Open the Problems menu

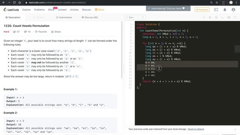click(39, 10)
